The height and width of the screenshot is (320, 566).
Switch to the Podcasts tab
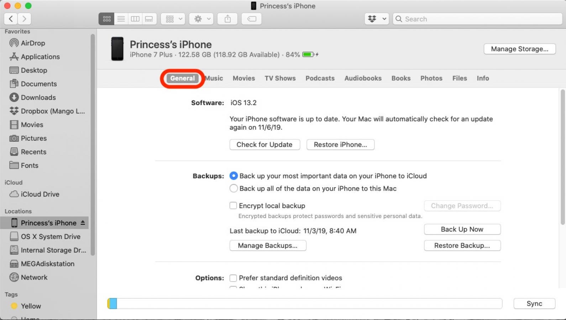click(320, 78)
